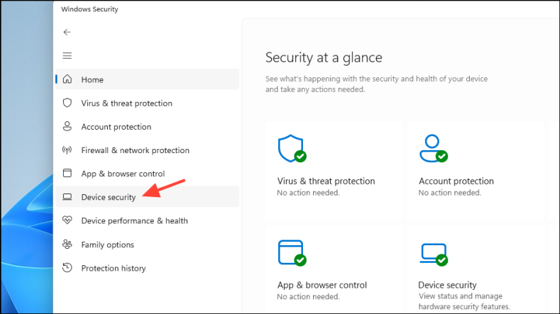Go to Family options in sidebar
Screen dimensions: 560x314
coord(107,245)
